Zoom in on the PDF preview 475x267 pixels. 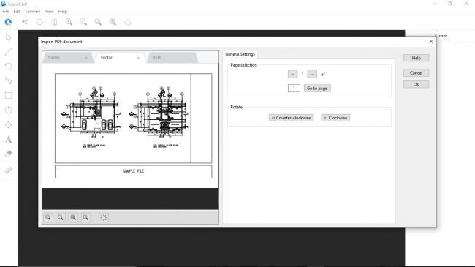point(48,217)
